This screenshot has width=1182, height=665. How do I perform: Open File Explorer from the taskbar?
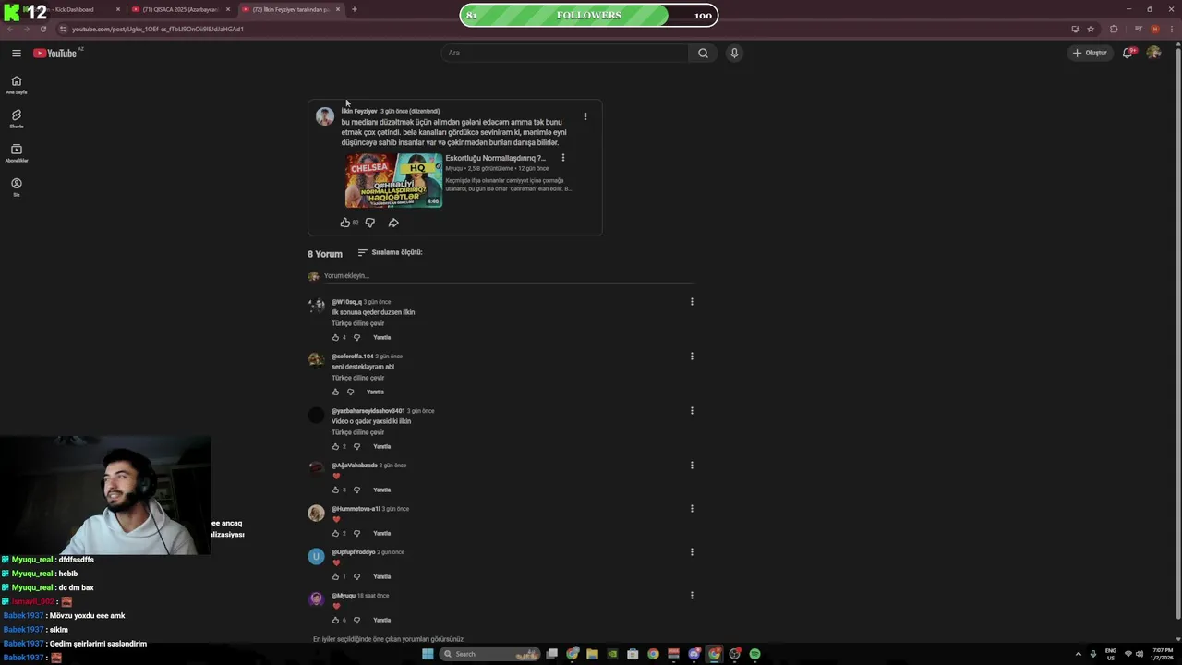point(592,654)
